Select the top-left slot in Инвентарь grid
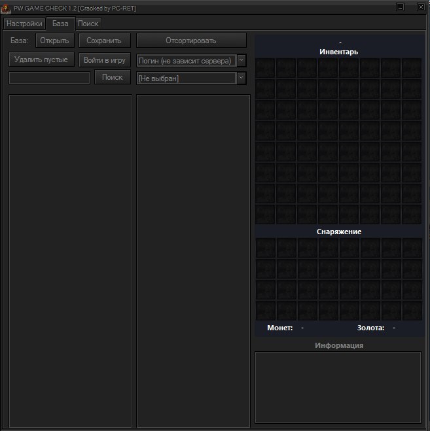Screen dimensions: 430x431 pyautogui.click(x=265, y=69)
